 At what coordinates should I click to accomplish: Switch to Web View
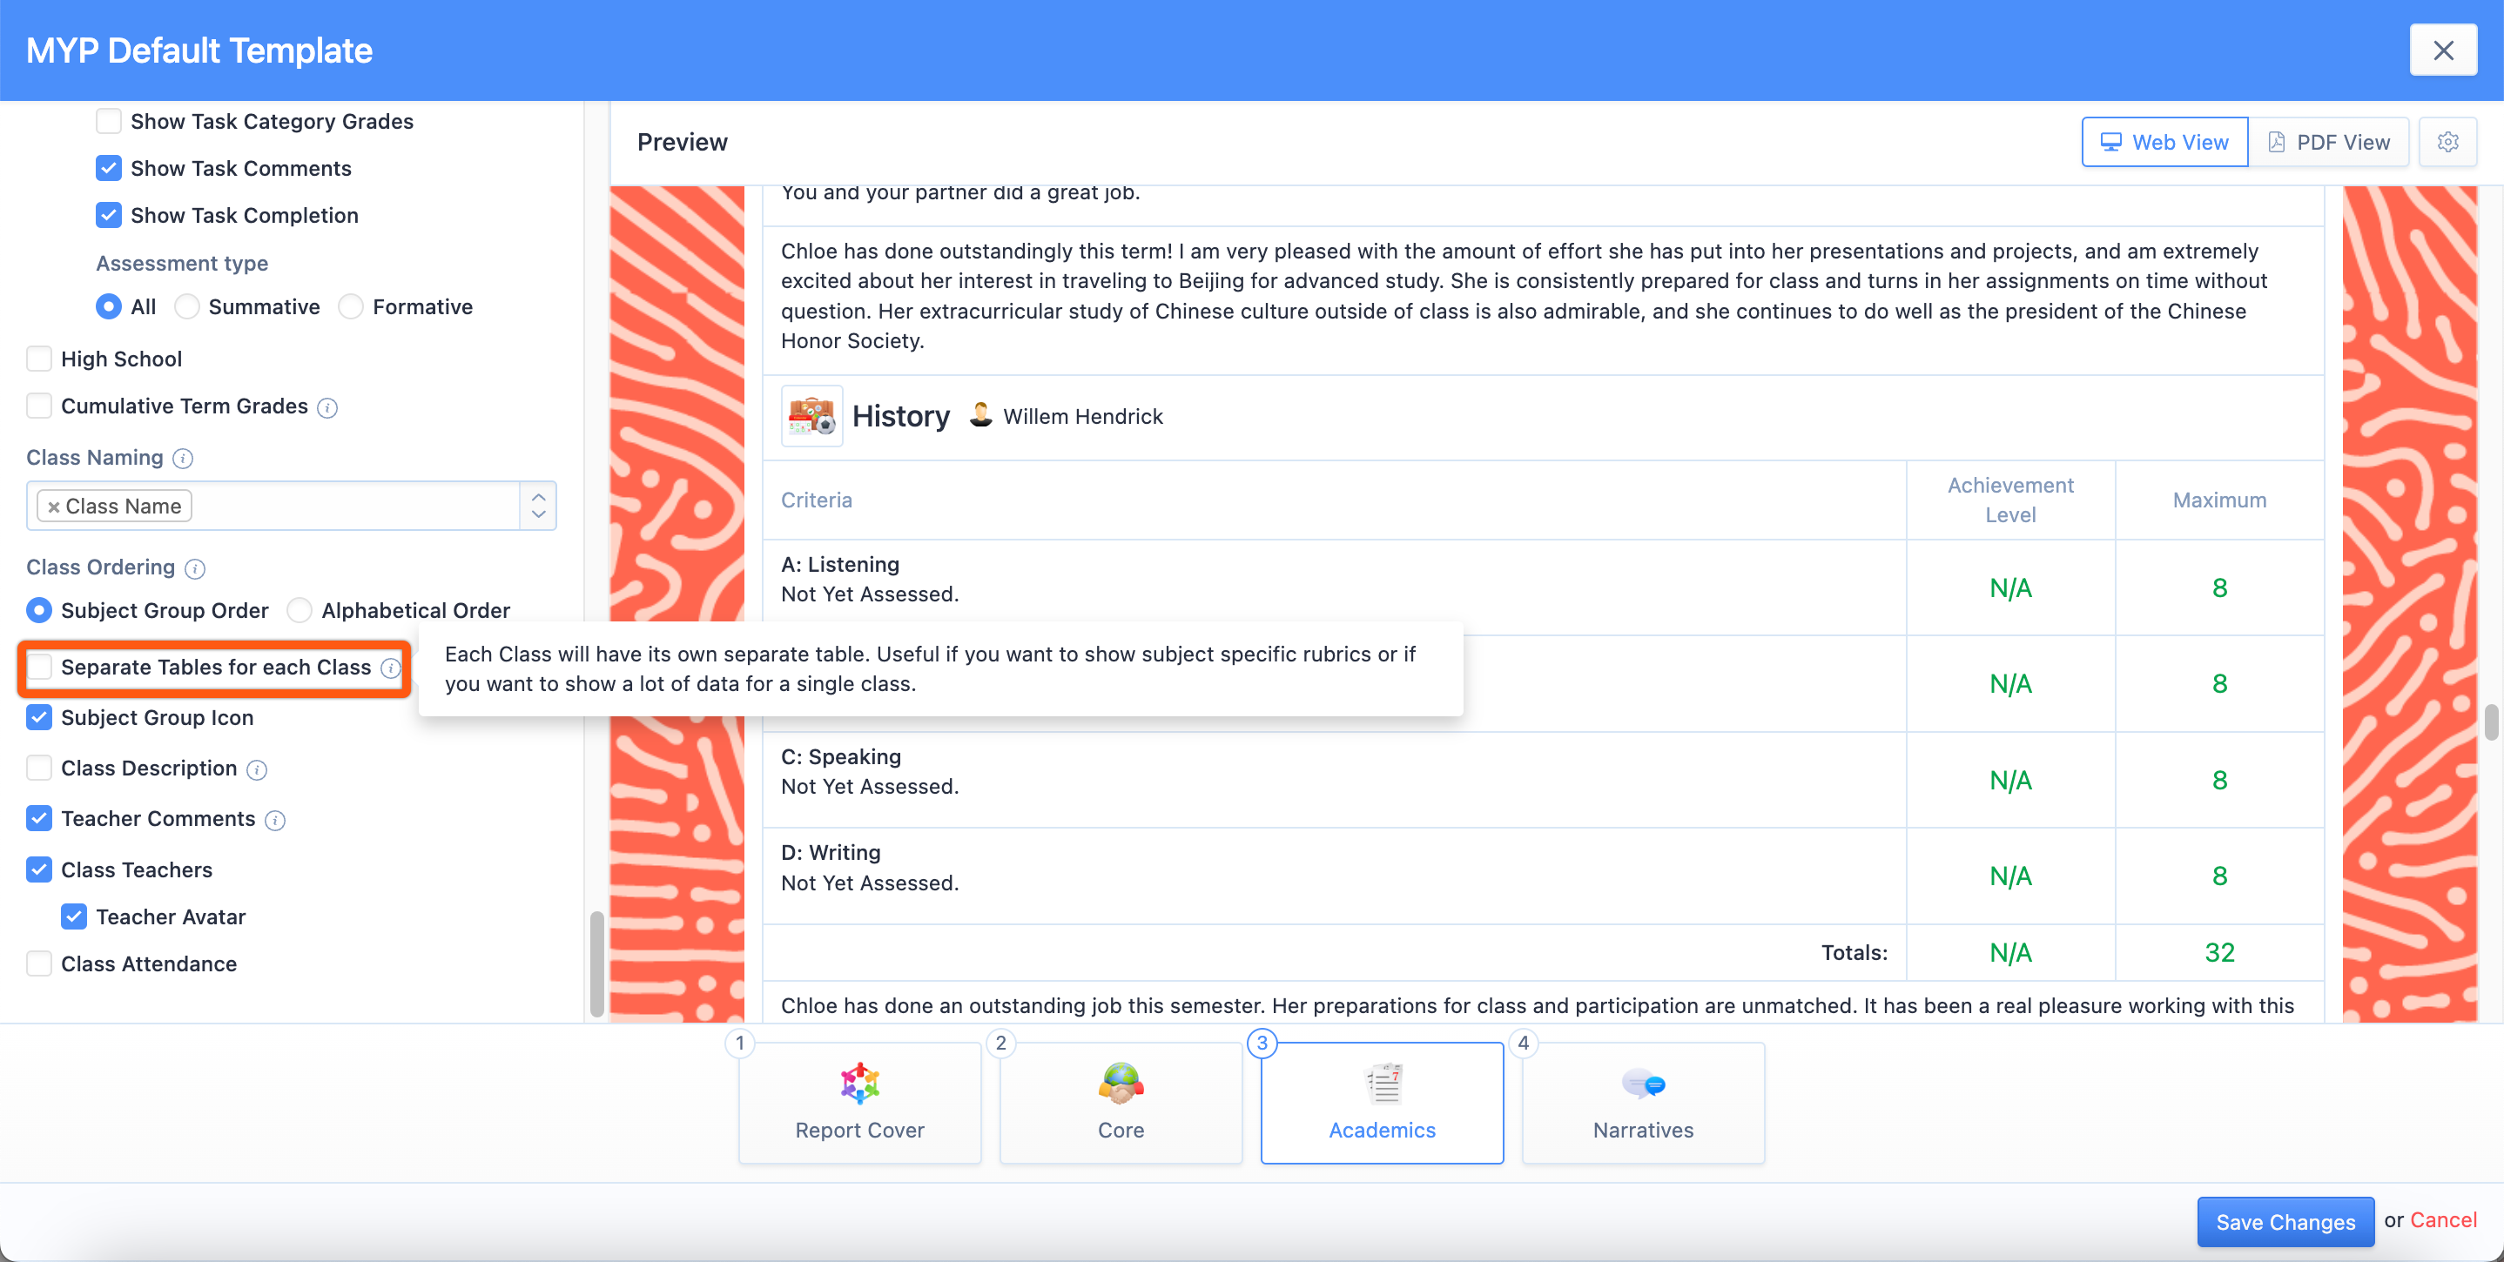(2164, 142)
